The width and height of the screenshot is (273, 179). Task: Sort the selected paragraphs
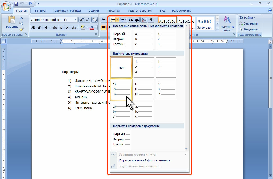point(144,20)
